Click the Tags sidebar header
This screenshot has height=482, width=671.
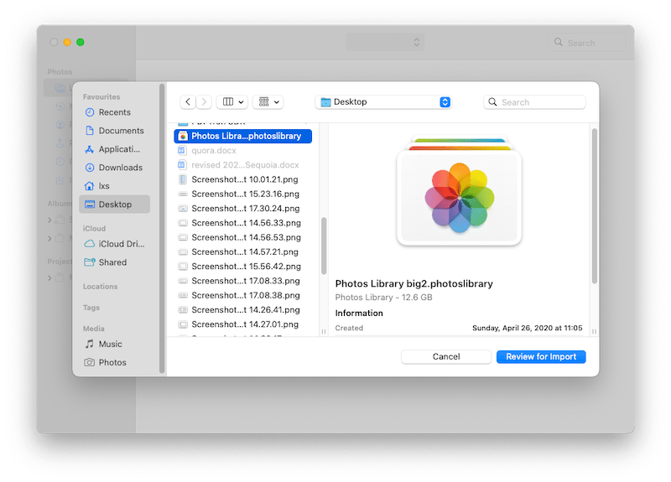91,308
